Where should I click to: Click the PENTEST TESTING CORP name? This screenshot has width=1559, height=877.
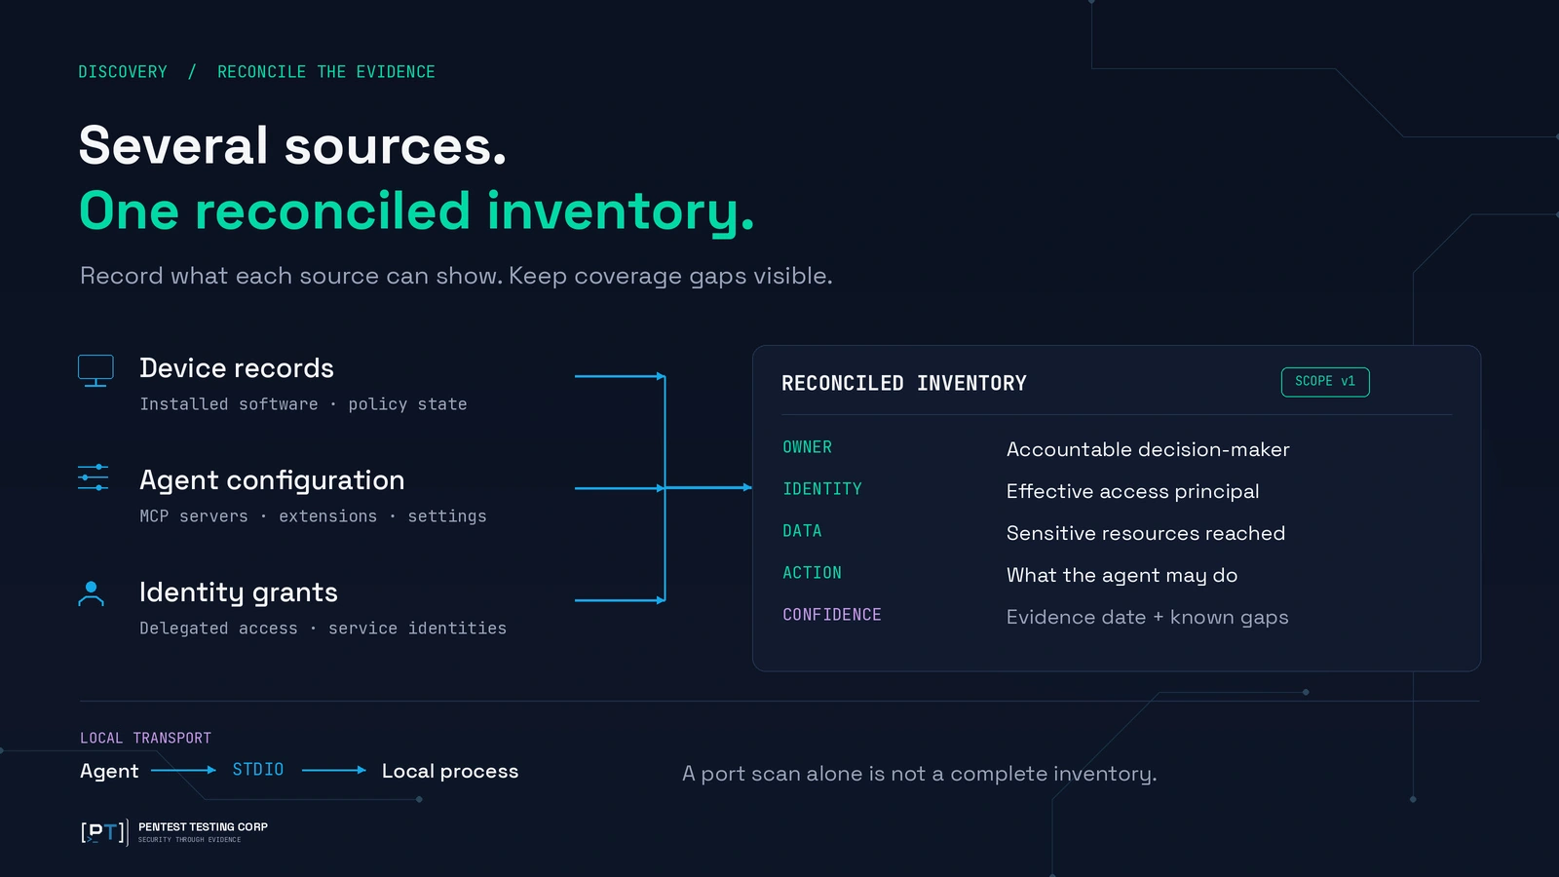click(x=203, y=827)
